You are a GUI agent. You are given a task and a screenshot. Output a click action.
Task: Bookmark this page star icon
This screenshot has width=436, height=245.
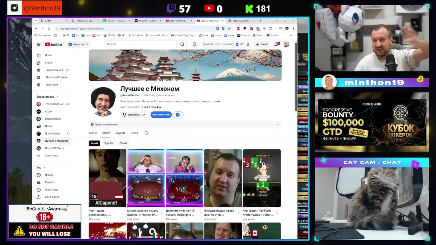[229, 29]
